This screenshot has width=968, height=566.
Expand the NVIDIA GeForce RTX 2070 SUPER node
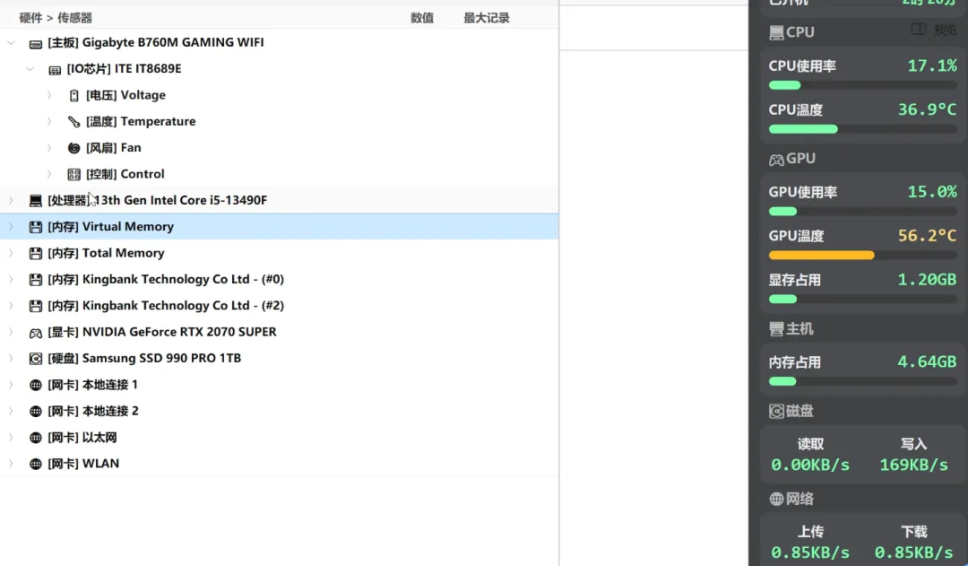(11, 332)
